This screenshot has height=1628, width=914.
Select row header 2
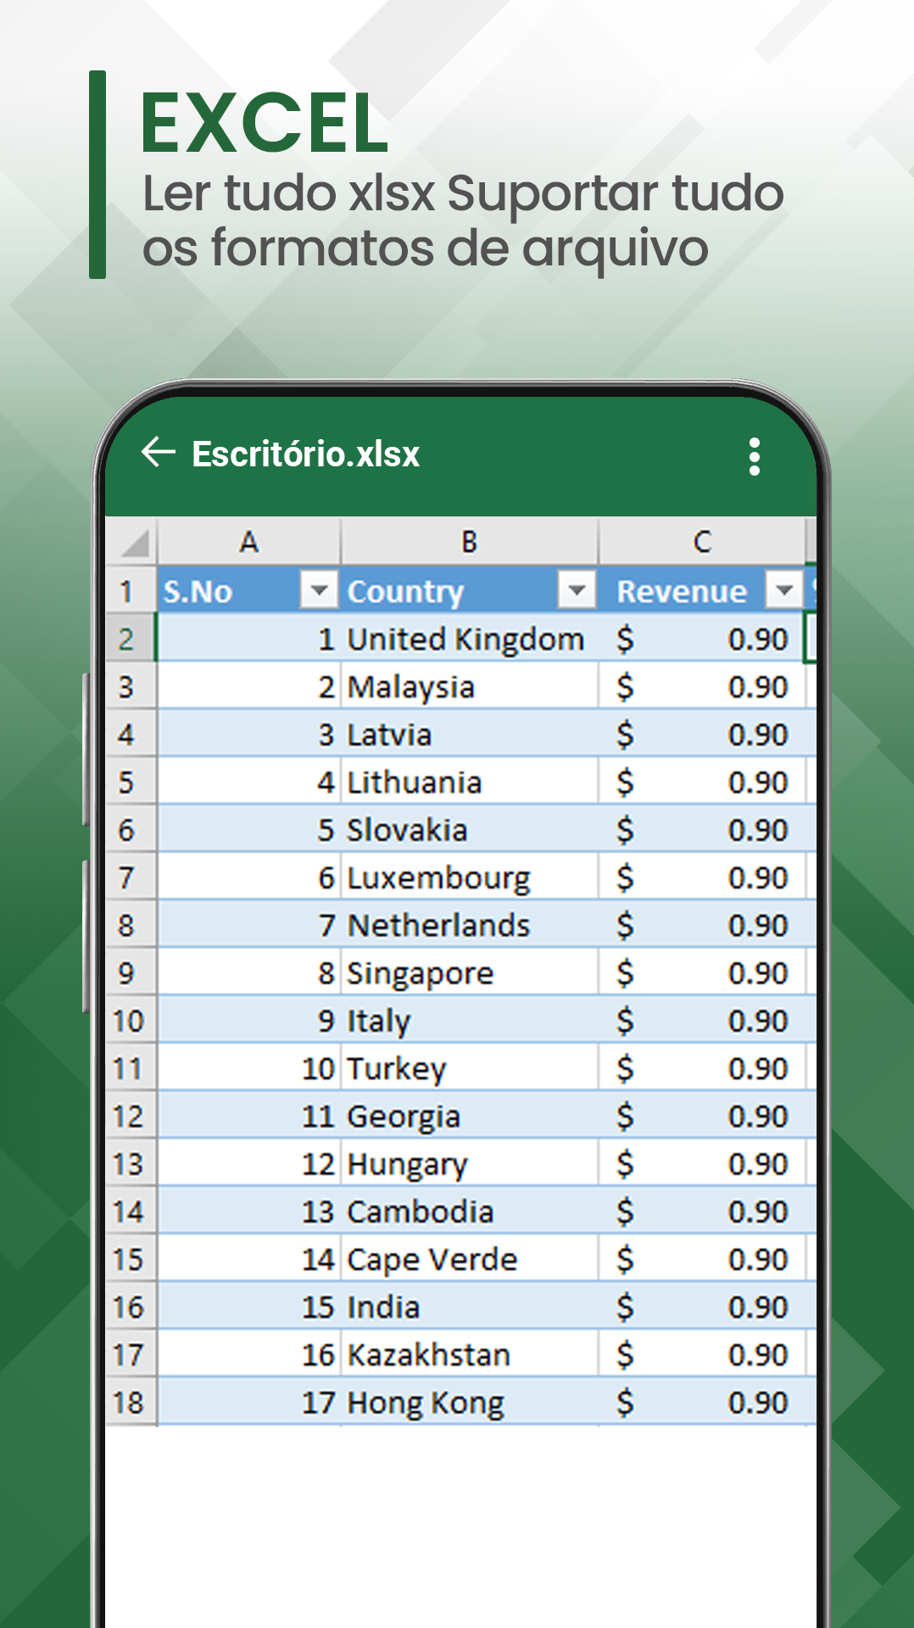(x=131, y=638)
